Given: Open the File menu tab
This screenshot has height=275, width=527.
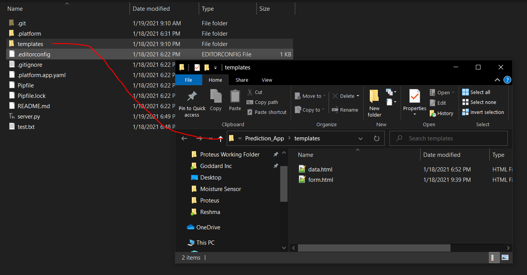Looking at the screenshot, I should pos(188,80).
